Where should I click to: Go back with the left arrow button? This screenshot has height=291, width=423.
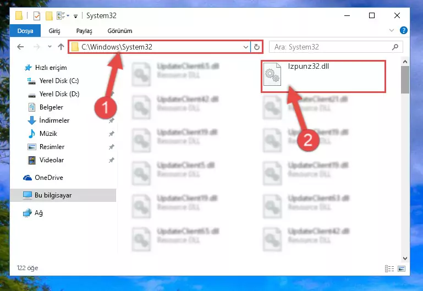[20, 47]
